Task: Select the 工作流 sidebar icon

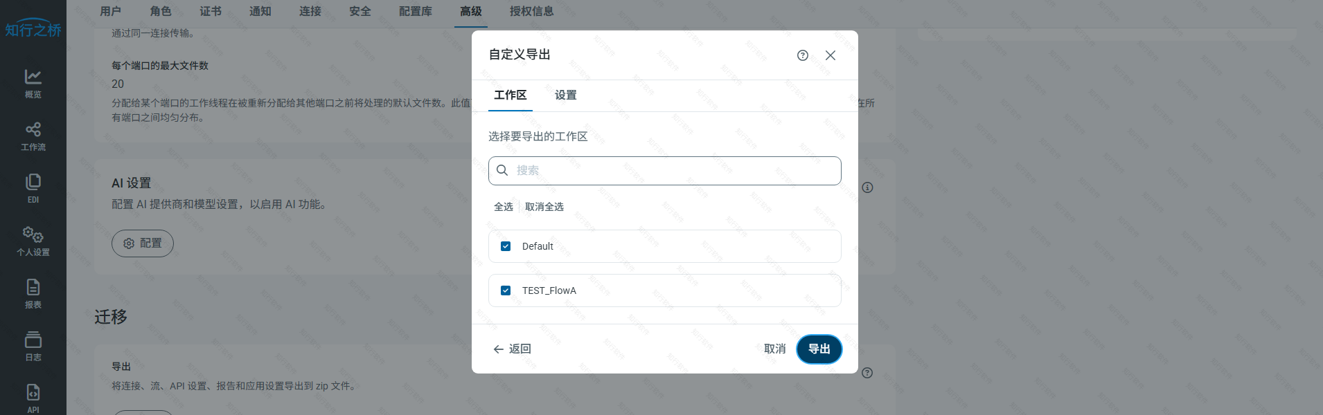Action: point(33,135)
